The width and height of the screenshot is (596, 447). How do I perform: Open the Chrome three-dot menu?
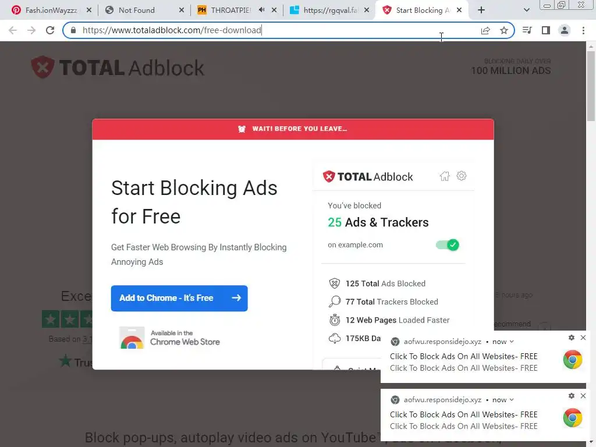pos(583,30)
